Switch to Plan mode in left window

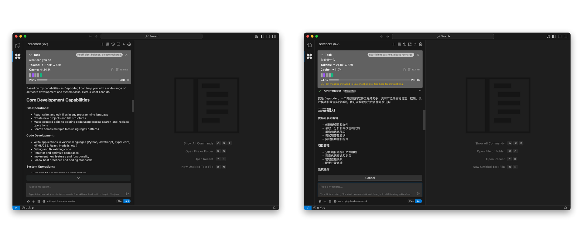[x=120, y=201]
